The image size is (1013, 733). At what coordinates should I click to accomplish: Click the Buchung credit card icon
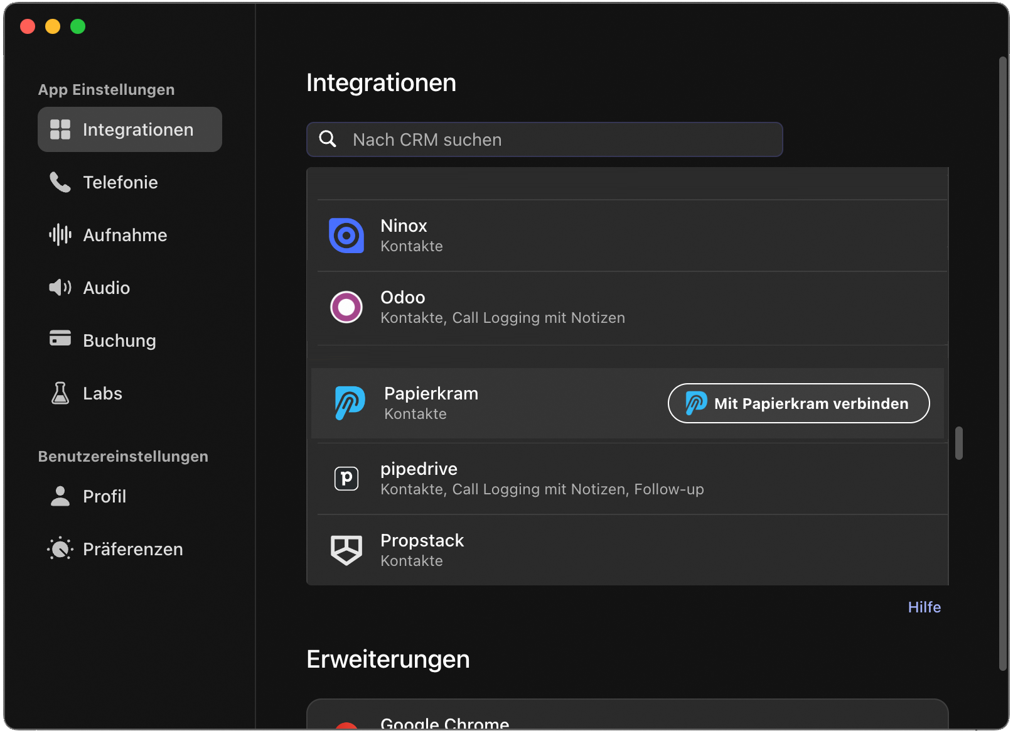pos(60,339)
